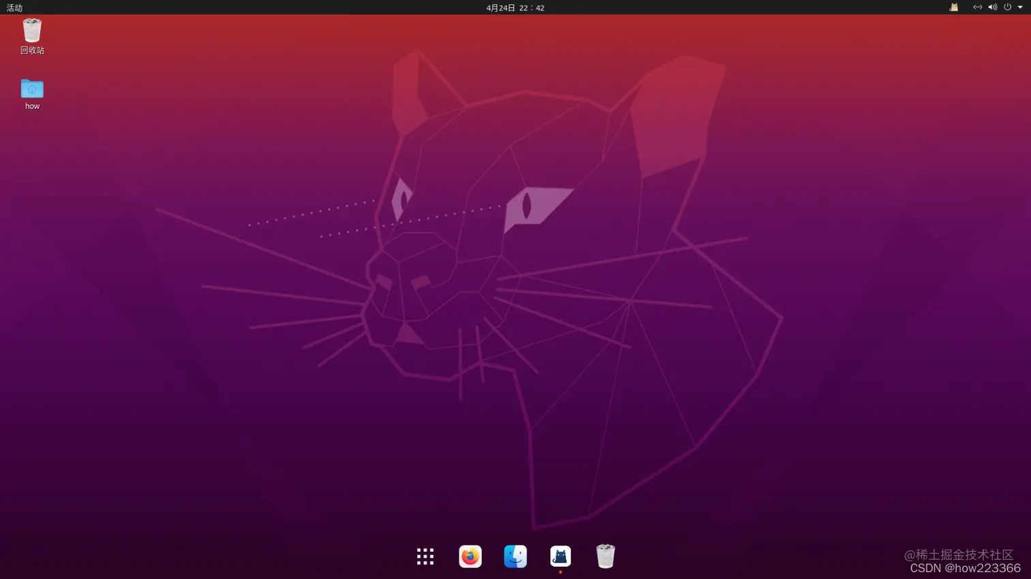This screenshot has height=579, width=1031.
Task: Open the volume speaker indicator
Action: pyautogui.click(x=992, y=7)
